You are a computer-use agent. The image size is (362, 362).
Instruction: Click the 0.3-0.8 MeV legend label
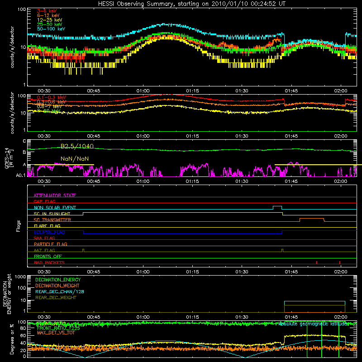coord(52,102)
